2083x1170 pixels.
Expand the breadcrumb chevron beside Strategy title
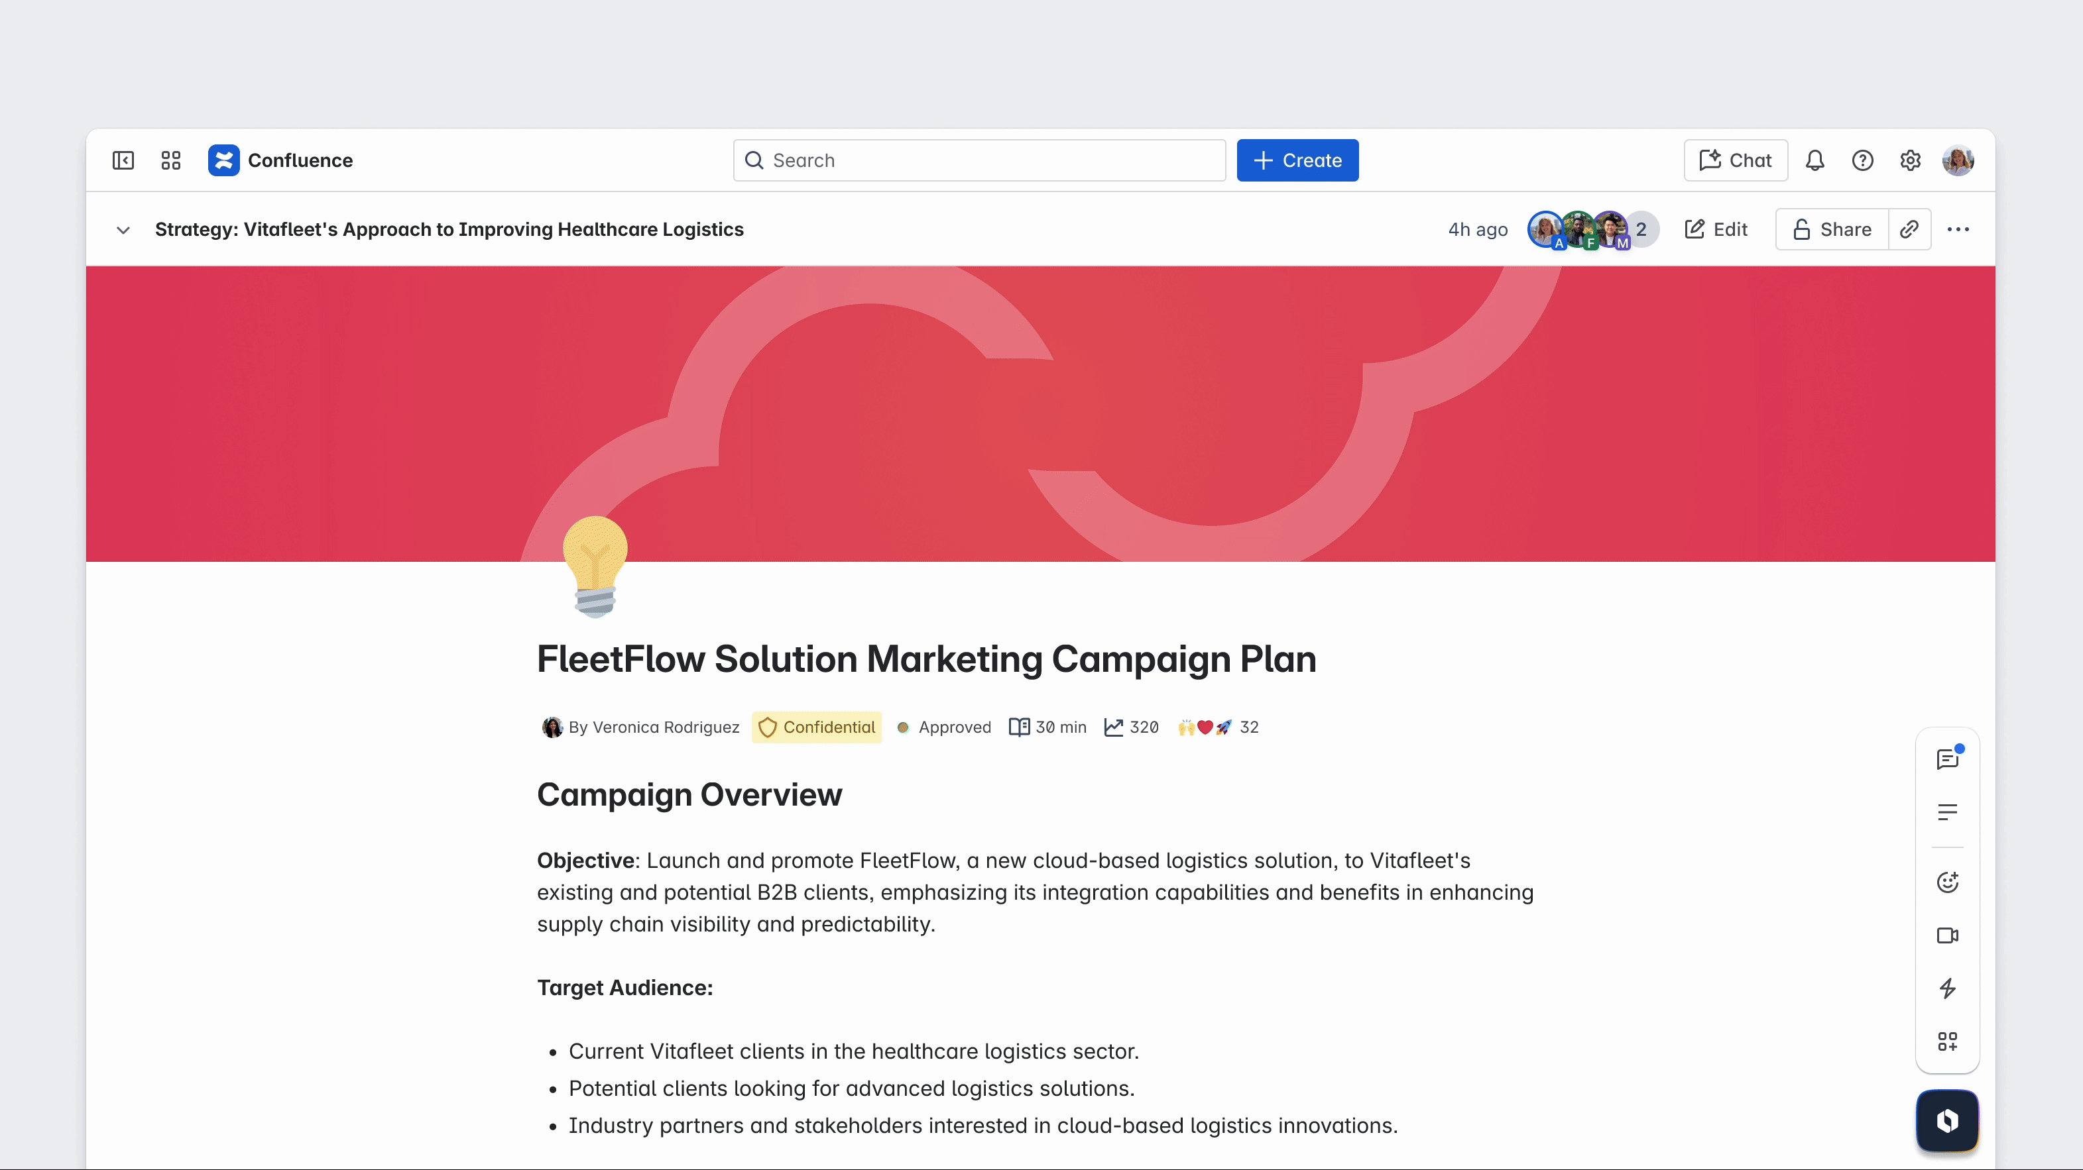(x=123, y=229)
